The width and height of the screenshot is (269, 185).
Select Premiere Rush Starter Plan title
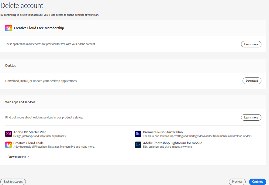163,132
